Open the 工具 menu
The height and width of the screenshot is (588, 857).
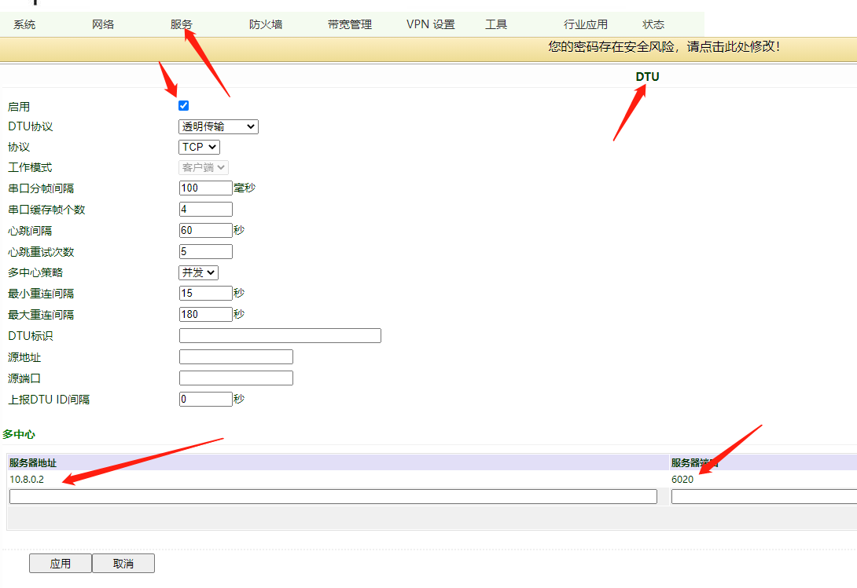coord(496,24)
